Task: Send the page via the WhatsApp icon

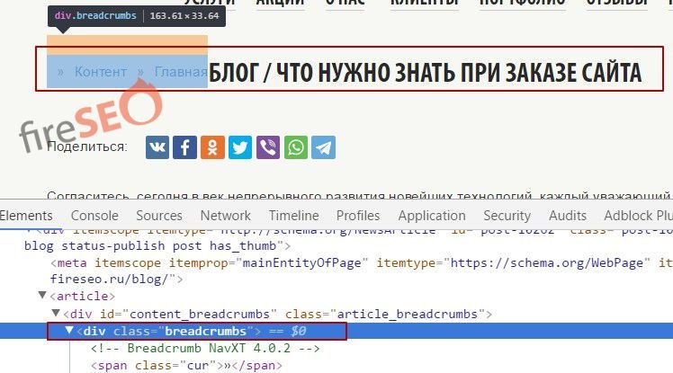Action: pyautogui.click(x=295, y=147)
